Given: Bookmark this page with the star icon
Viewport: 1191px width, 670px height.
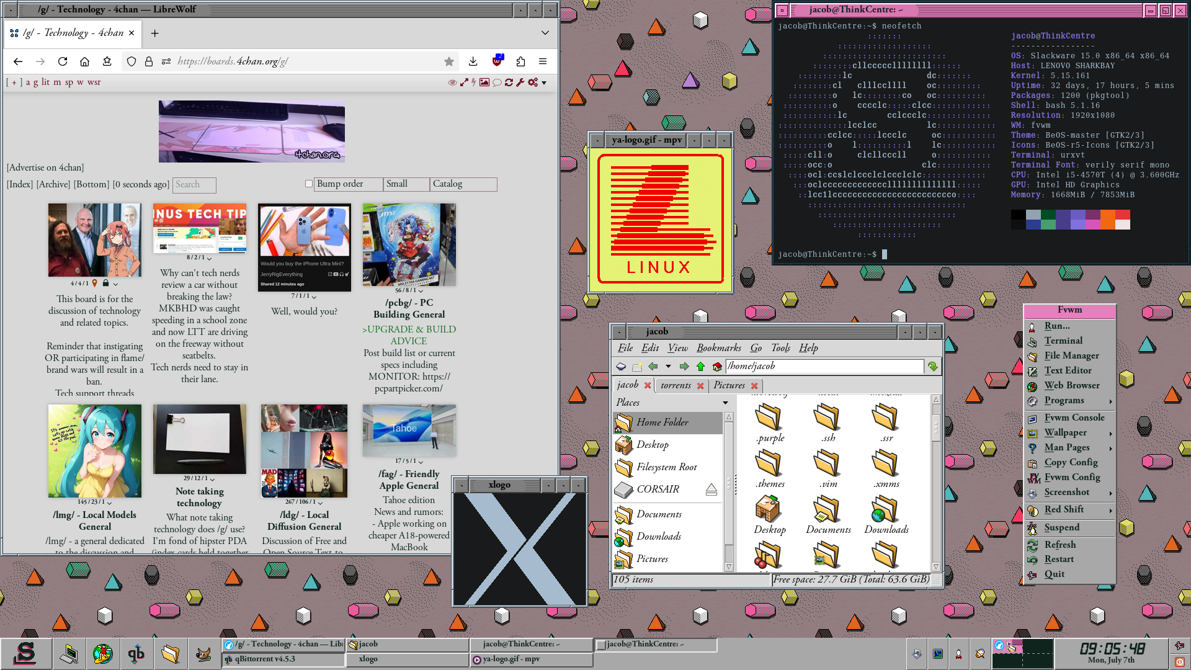Looking at the screenshot, I should click(x=449, y=61).
